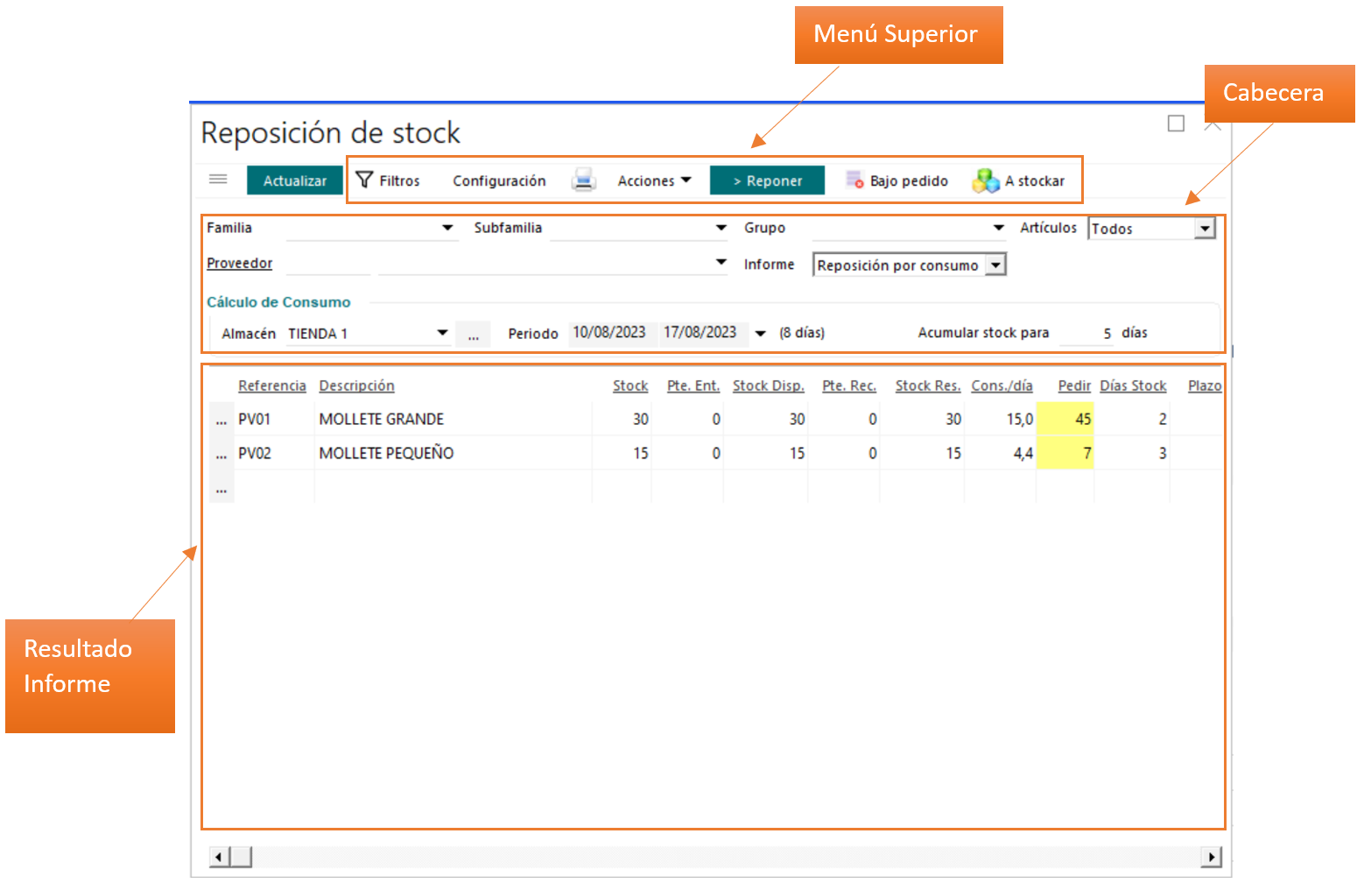
Task: Open the Configuración menu item
Action: (x=499, y=180)
